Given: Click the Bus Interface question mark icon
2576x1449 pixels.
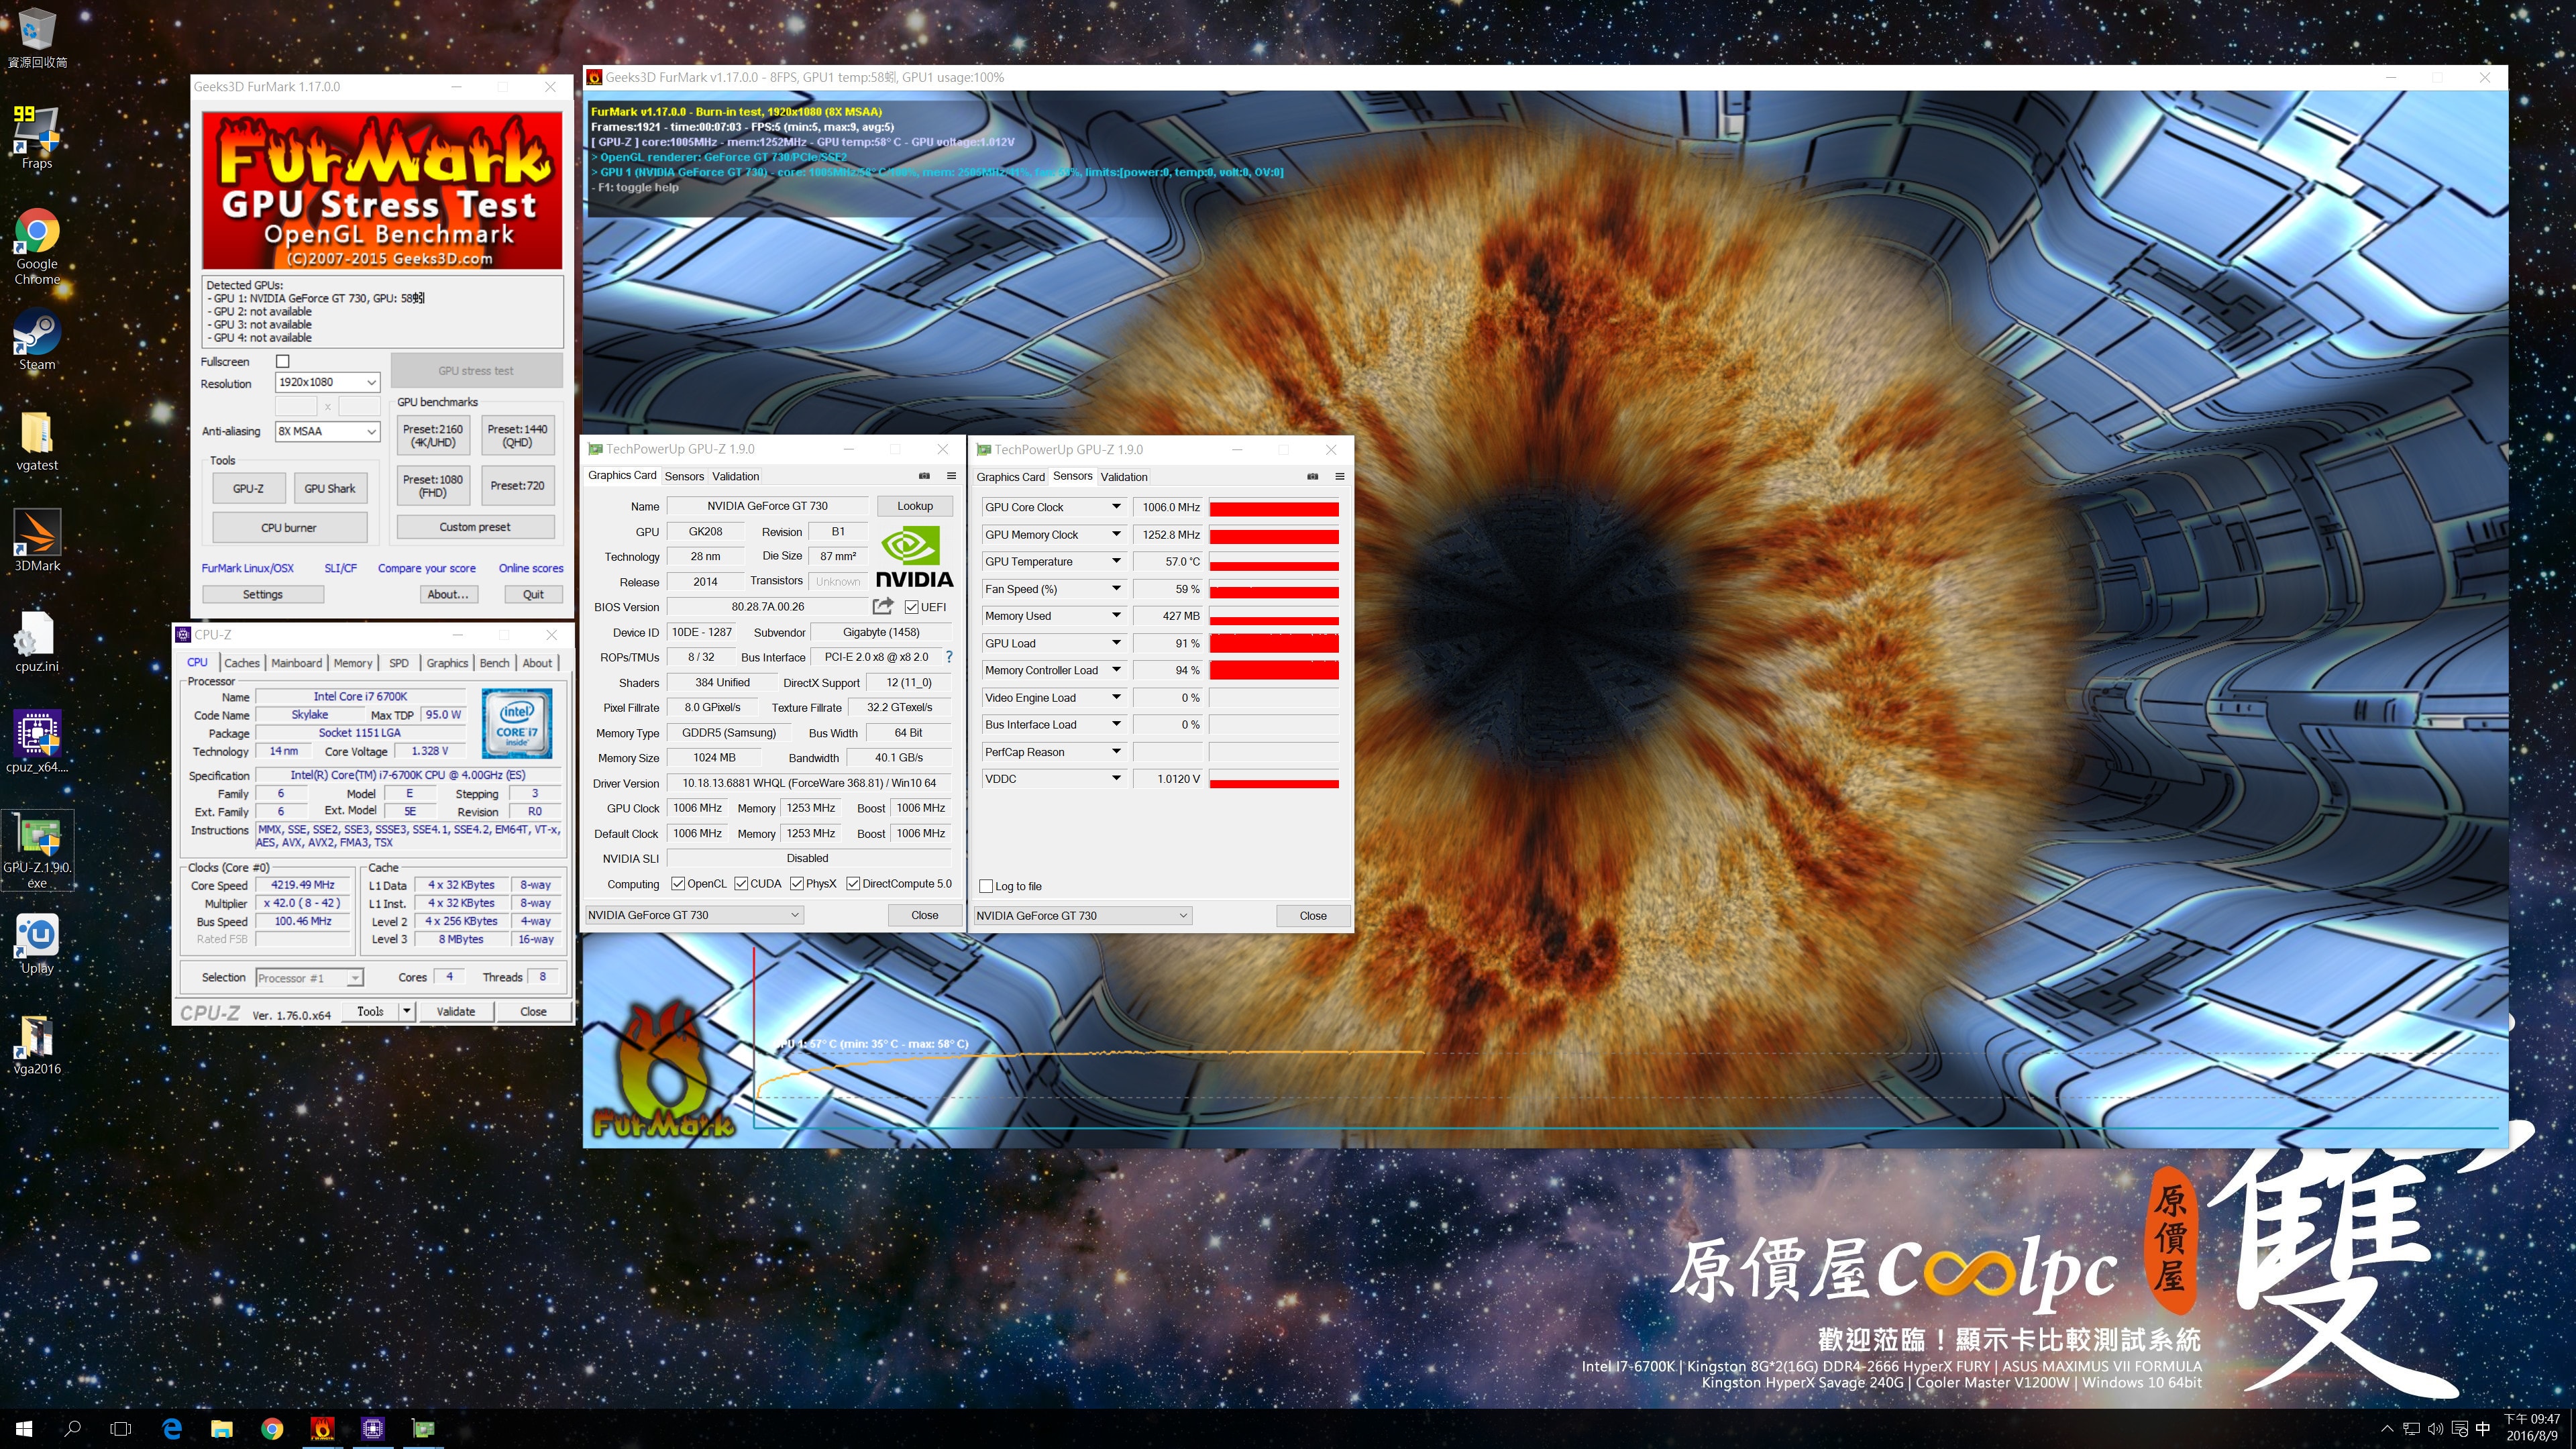Looking at the screenshot, I should 949,657.
